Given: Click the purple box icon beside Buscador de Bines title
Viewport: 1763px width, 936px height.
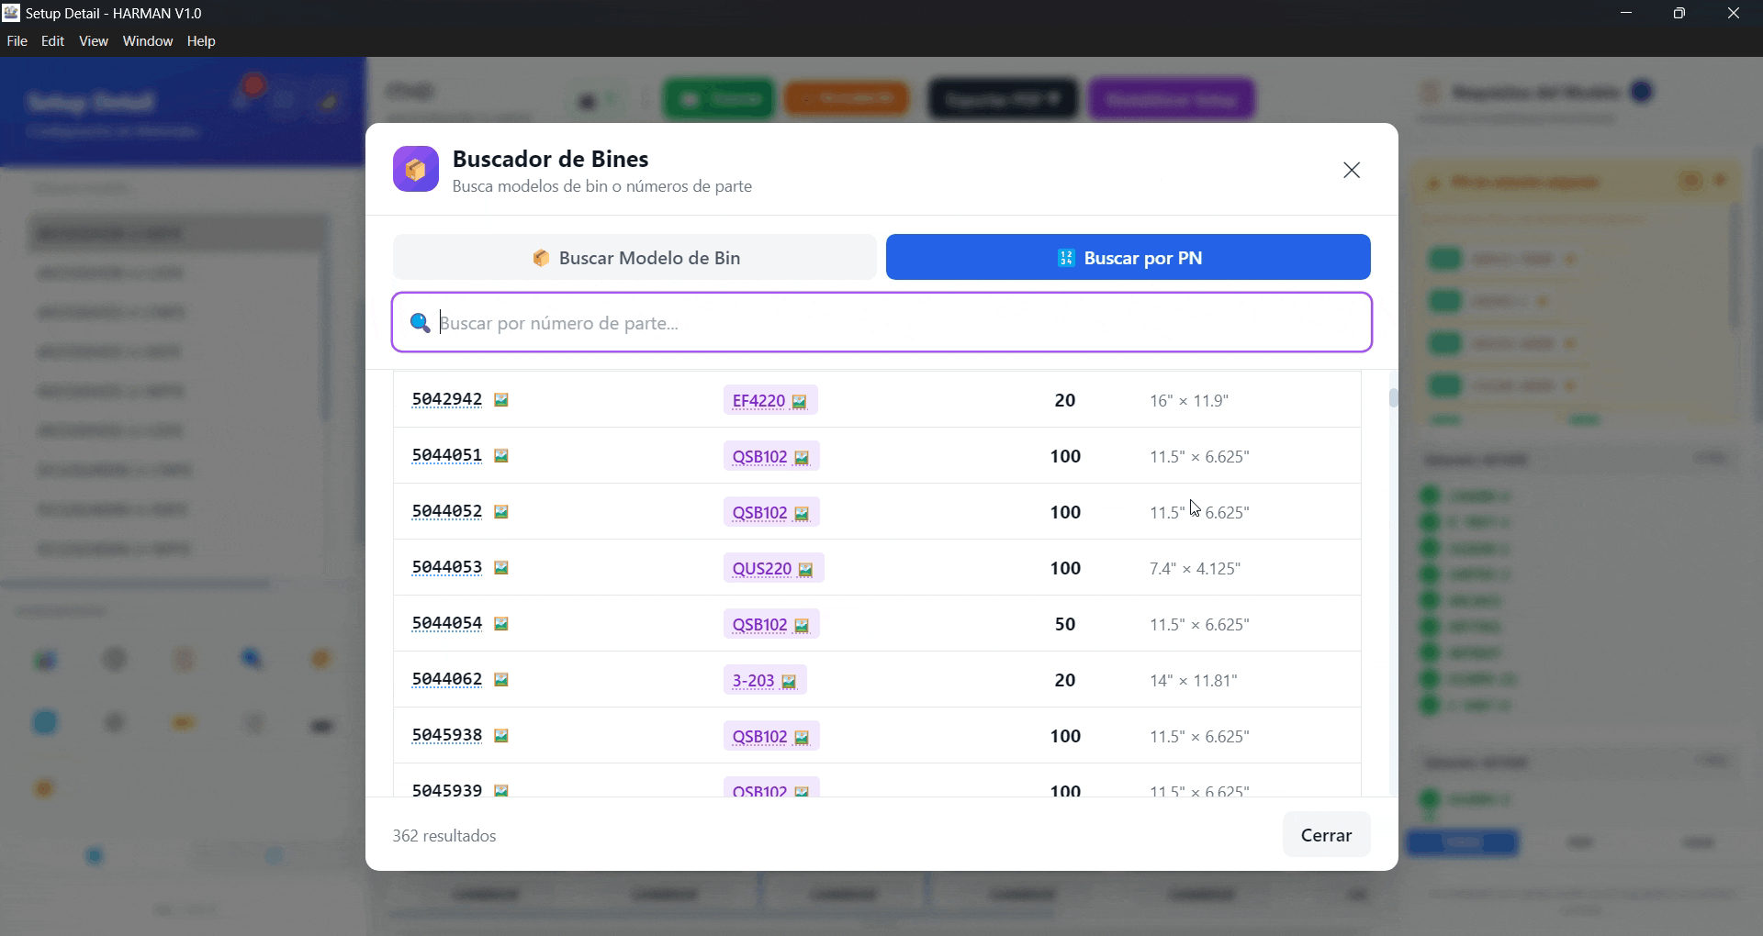Looking at the screenshot, I should tap(416, 169).
